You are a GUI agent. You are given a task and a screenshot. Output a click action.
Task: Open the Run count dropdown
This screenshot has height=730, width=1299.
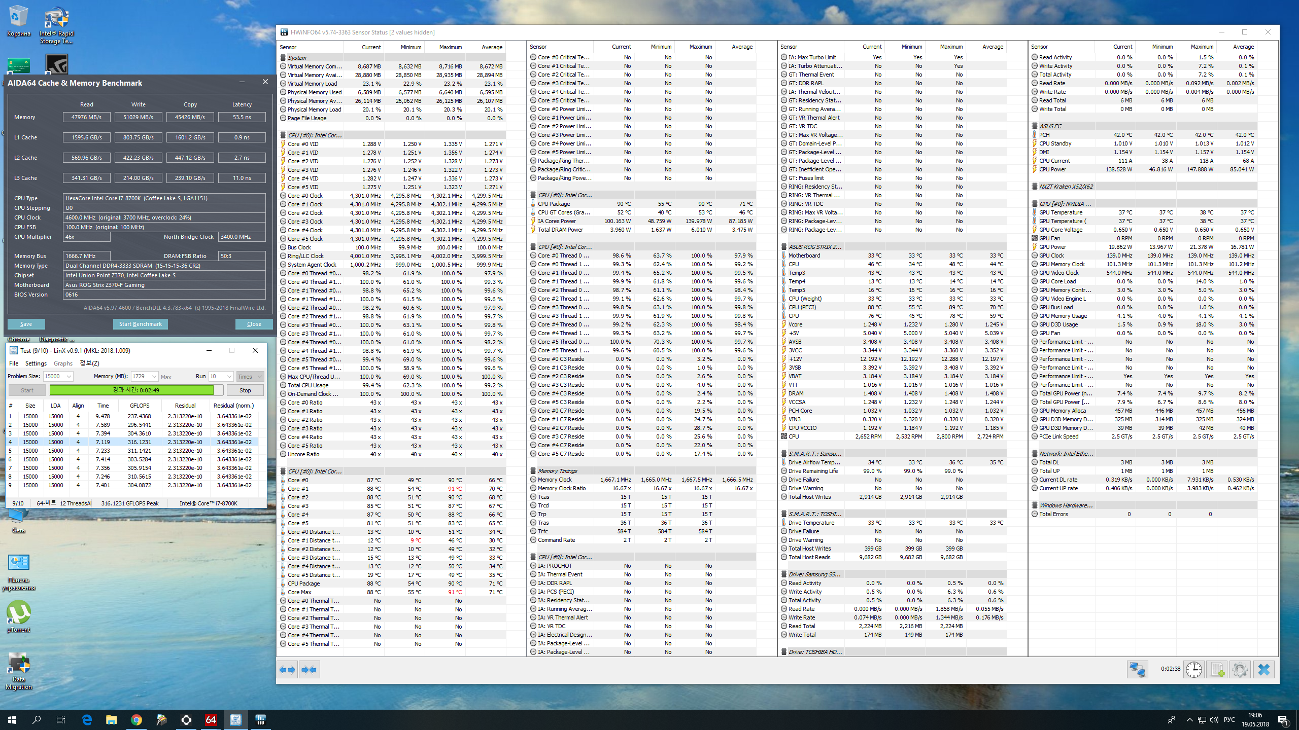[229, 377]
